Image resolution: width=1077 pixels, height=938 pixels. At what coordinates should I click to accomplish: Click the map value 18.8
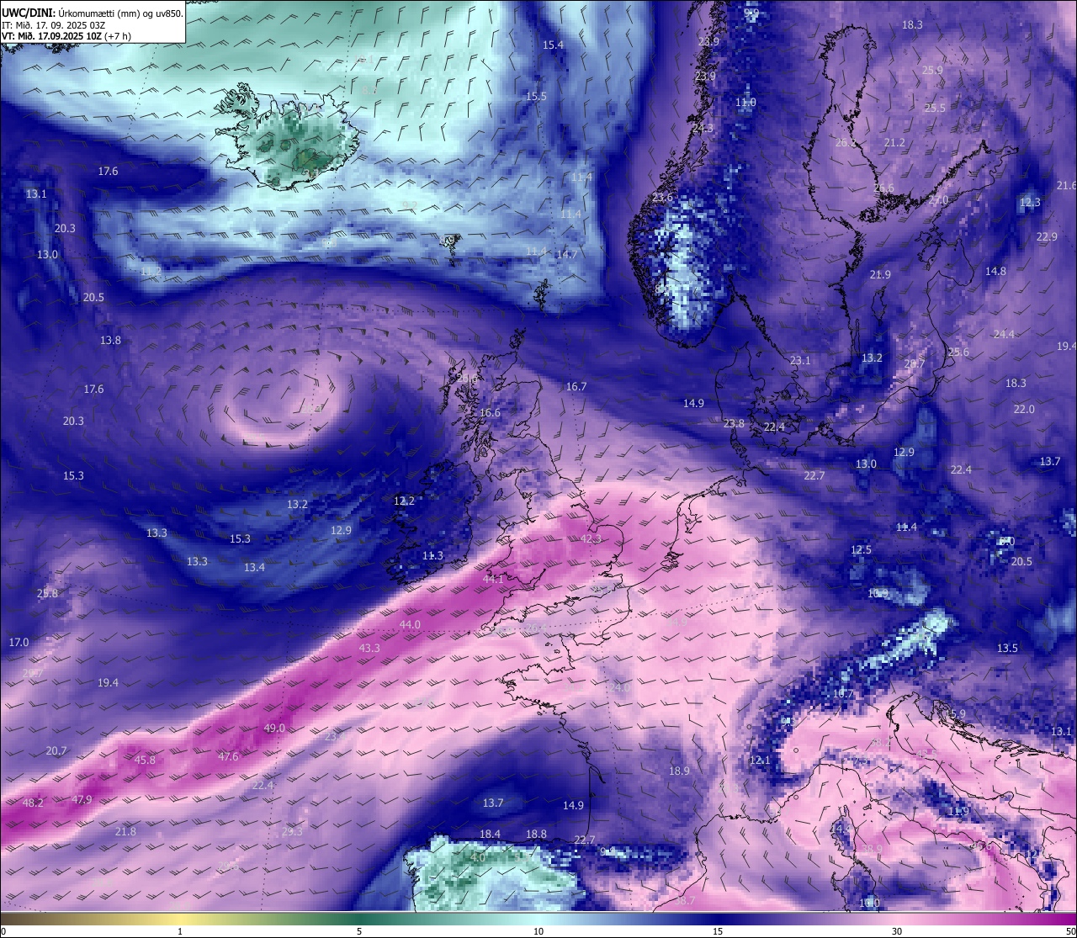click(x=536, y=834)
